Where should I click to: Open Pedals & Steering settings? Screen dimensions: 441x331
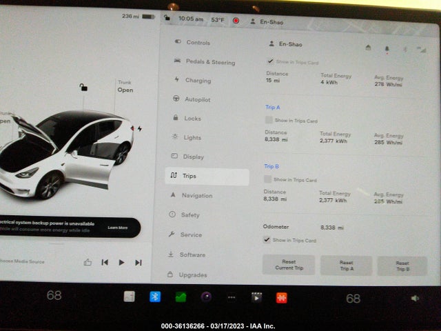click(205, 62)
